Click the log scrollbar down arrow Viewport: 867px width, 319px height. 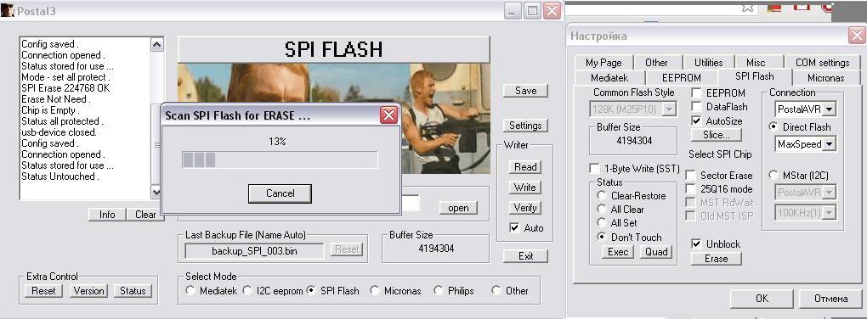tap(157, 192)
